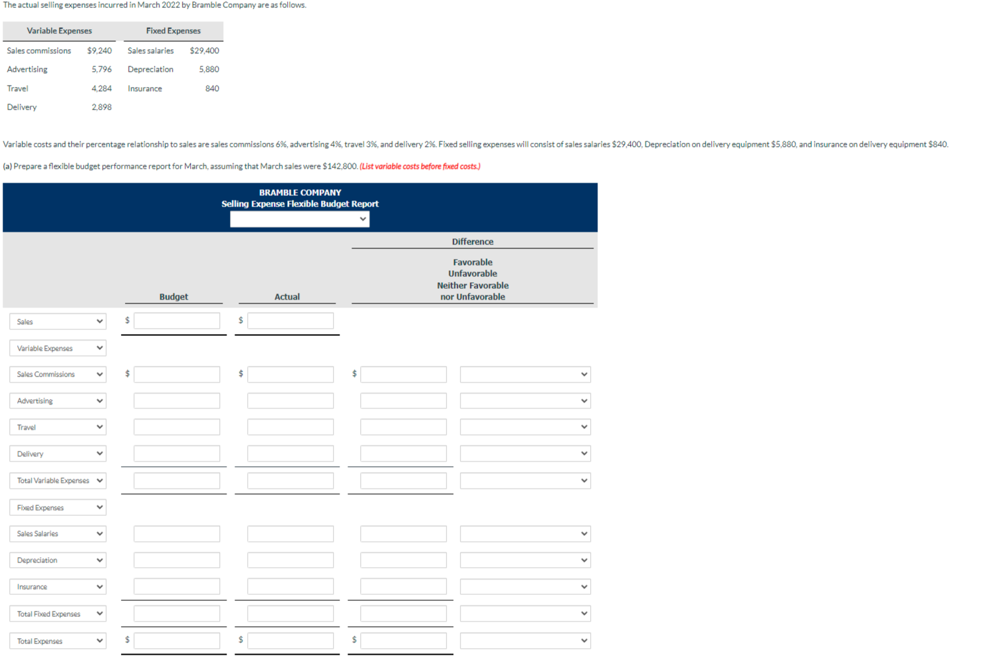Viewport: 999px width, 664px height.
Task: Click the Budget field for Advertising
Action: coord(176,400)
